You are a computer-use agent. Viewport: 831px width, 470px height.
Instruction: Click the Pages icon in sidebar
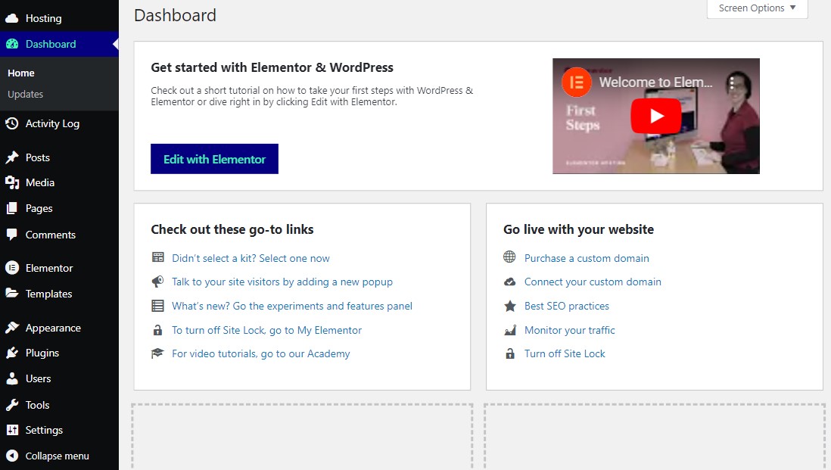pyautogui.click(x=12, y=208)
